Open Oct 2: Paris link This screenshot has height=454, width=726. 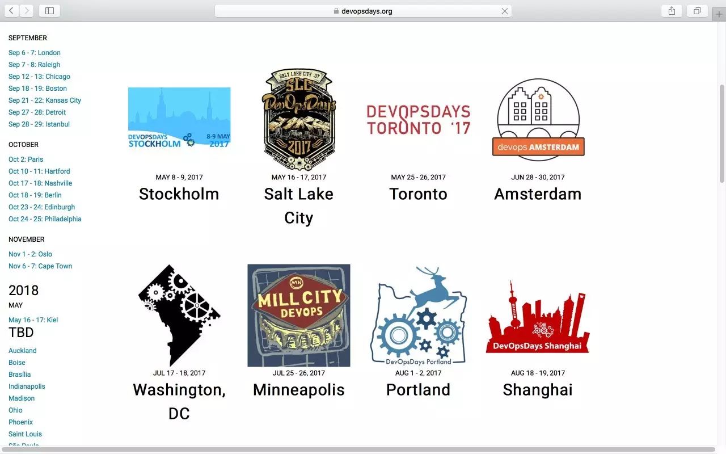[26, 159]
